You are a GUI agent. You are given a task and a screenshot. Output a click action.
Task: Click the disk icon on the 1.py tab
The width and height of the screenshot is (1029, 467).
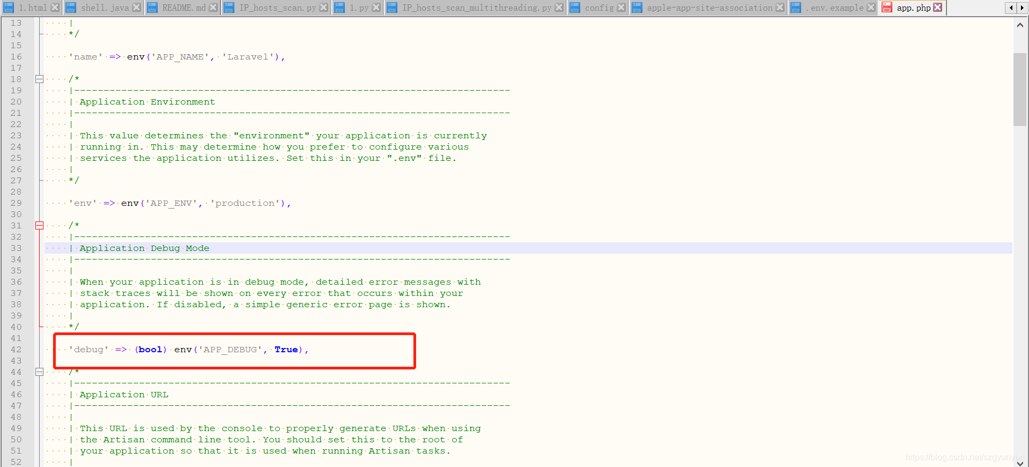coord(339,8)
